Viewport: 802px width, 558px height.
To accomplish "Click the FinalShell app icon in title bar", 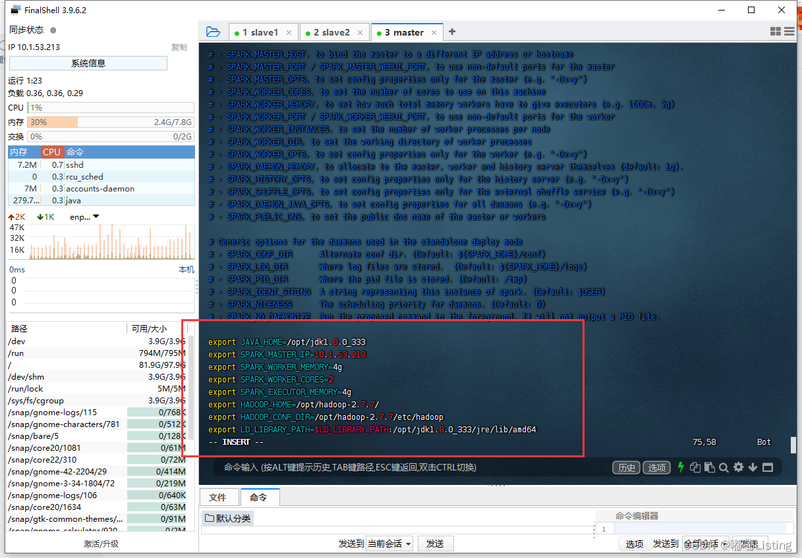I will [15, 10].
